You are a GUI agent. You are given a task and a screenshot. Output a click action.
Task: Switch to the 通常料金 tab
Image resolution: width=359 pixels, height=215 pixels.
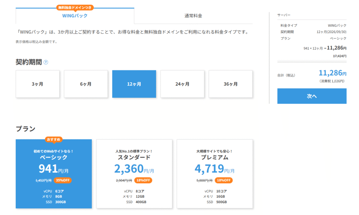point(193,16)
